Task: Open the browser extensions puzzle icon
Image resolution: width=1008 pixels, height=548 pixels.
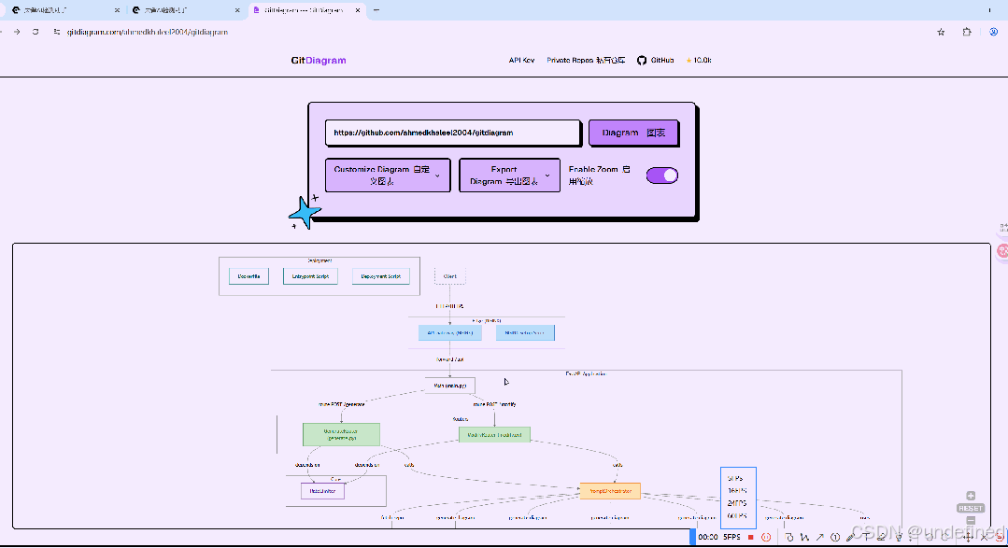Action: pyautogui.click(x=967, y=32)
